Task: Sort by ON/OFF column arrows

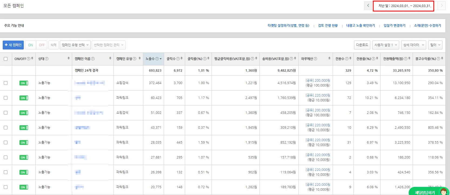Action: 32,58
